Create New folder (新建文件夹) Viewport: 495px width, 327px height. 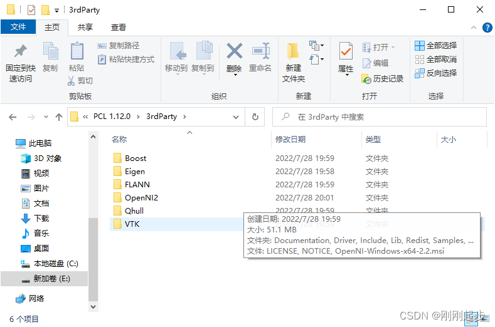click(294, 63)
